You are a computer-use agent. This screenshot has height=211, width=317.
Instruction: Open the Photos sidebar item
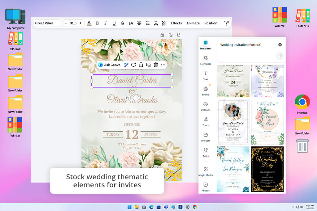pyautogui.click(x=206, y=187)
